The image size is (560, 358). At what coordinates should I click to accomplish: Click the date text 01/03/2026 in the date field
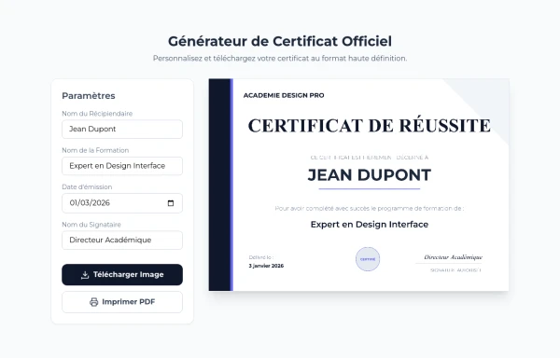point(90,203)
